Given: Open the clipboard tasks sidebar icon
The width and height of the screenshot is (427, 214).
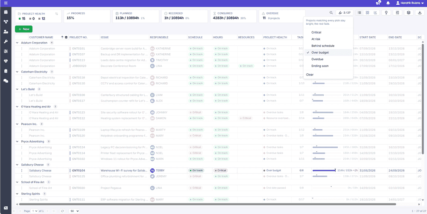Looking at the screenshot, I should tap(6, 71).
